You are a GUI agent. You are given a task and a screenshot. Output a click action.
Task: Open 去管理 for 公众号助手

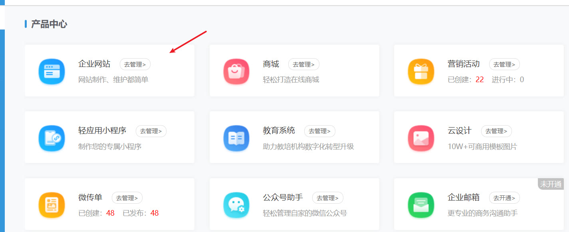point(327,197)
